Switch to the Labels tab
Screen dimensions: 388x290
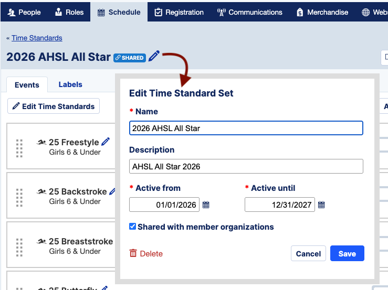pyautogui.click(x=70, y=84)
